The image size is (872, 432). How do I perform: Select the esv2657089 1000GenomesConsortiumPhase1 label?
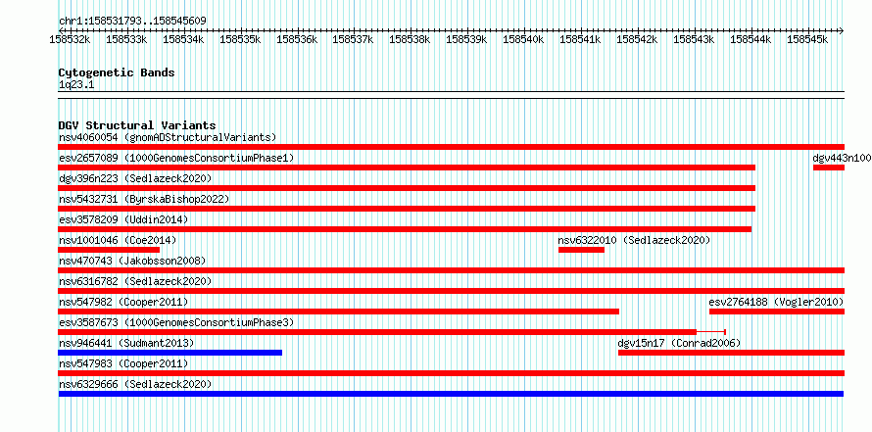[x=176, y=158]
